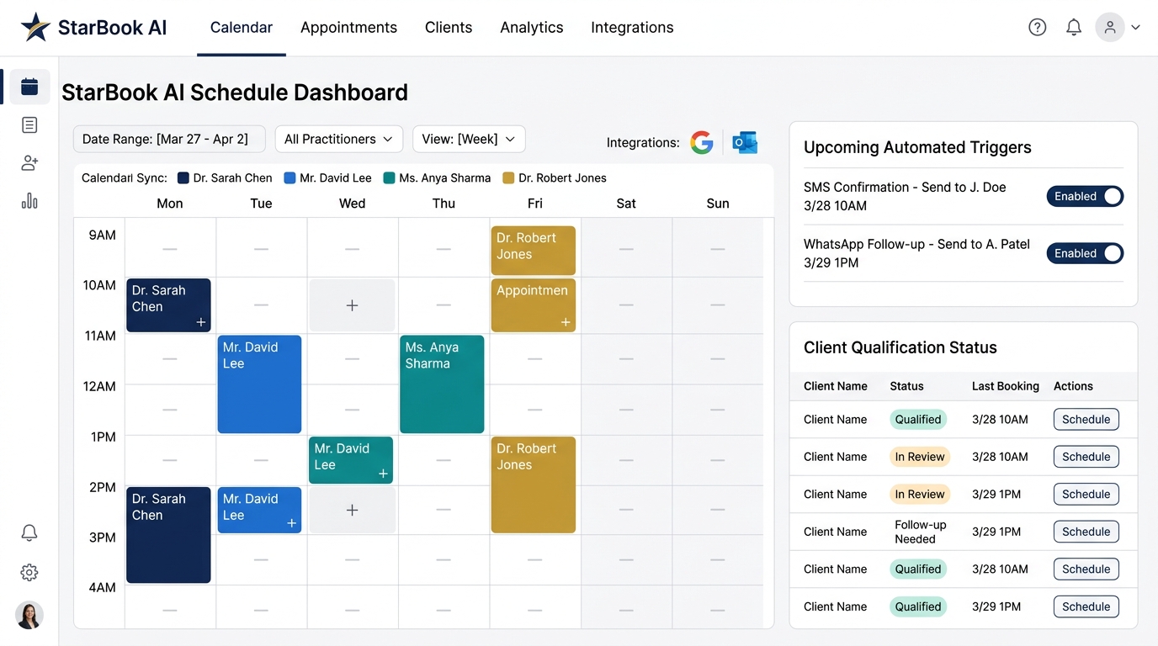Click the Sun day column header

tap(718, 204)
